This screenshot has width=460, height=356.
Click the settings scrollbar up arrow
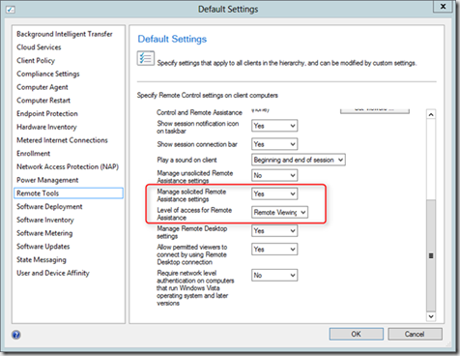click(x=431, y=114)
